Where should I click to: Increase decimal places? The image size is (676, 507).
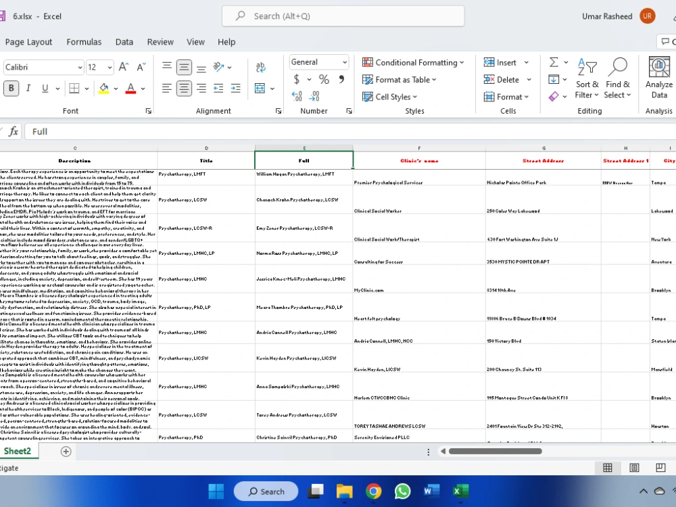[297, 96]
